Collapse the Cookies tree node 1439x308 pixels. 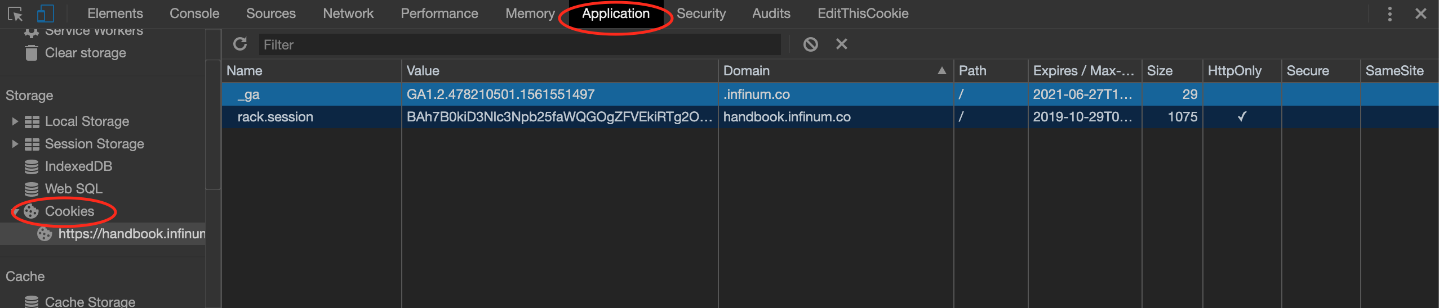(15, 211)
